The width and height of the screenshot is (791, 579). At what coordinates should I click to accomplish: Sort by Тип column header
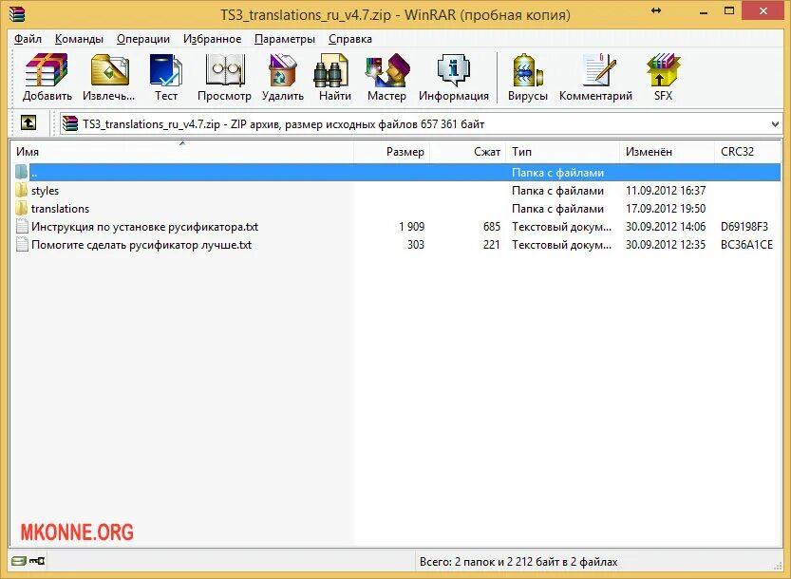pyautogui.click(x=562, y=151)
